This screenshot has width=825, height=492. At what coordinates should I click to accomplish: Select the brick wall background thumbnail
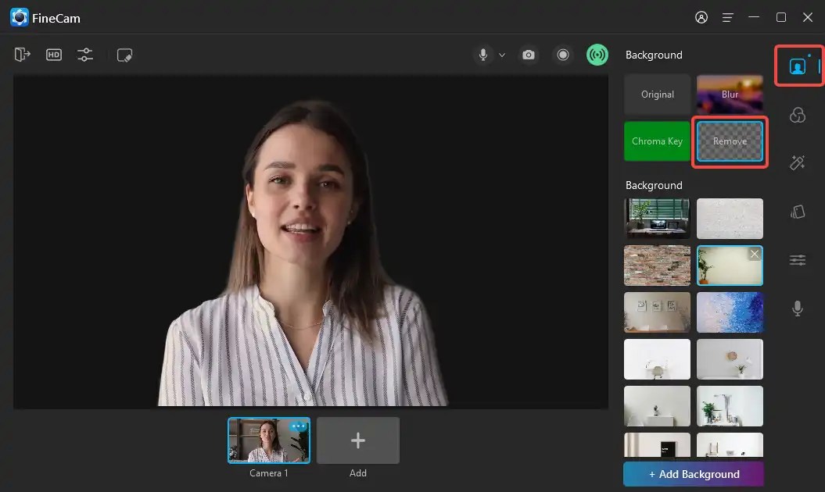[657, 266]
